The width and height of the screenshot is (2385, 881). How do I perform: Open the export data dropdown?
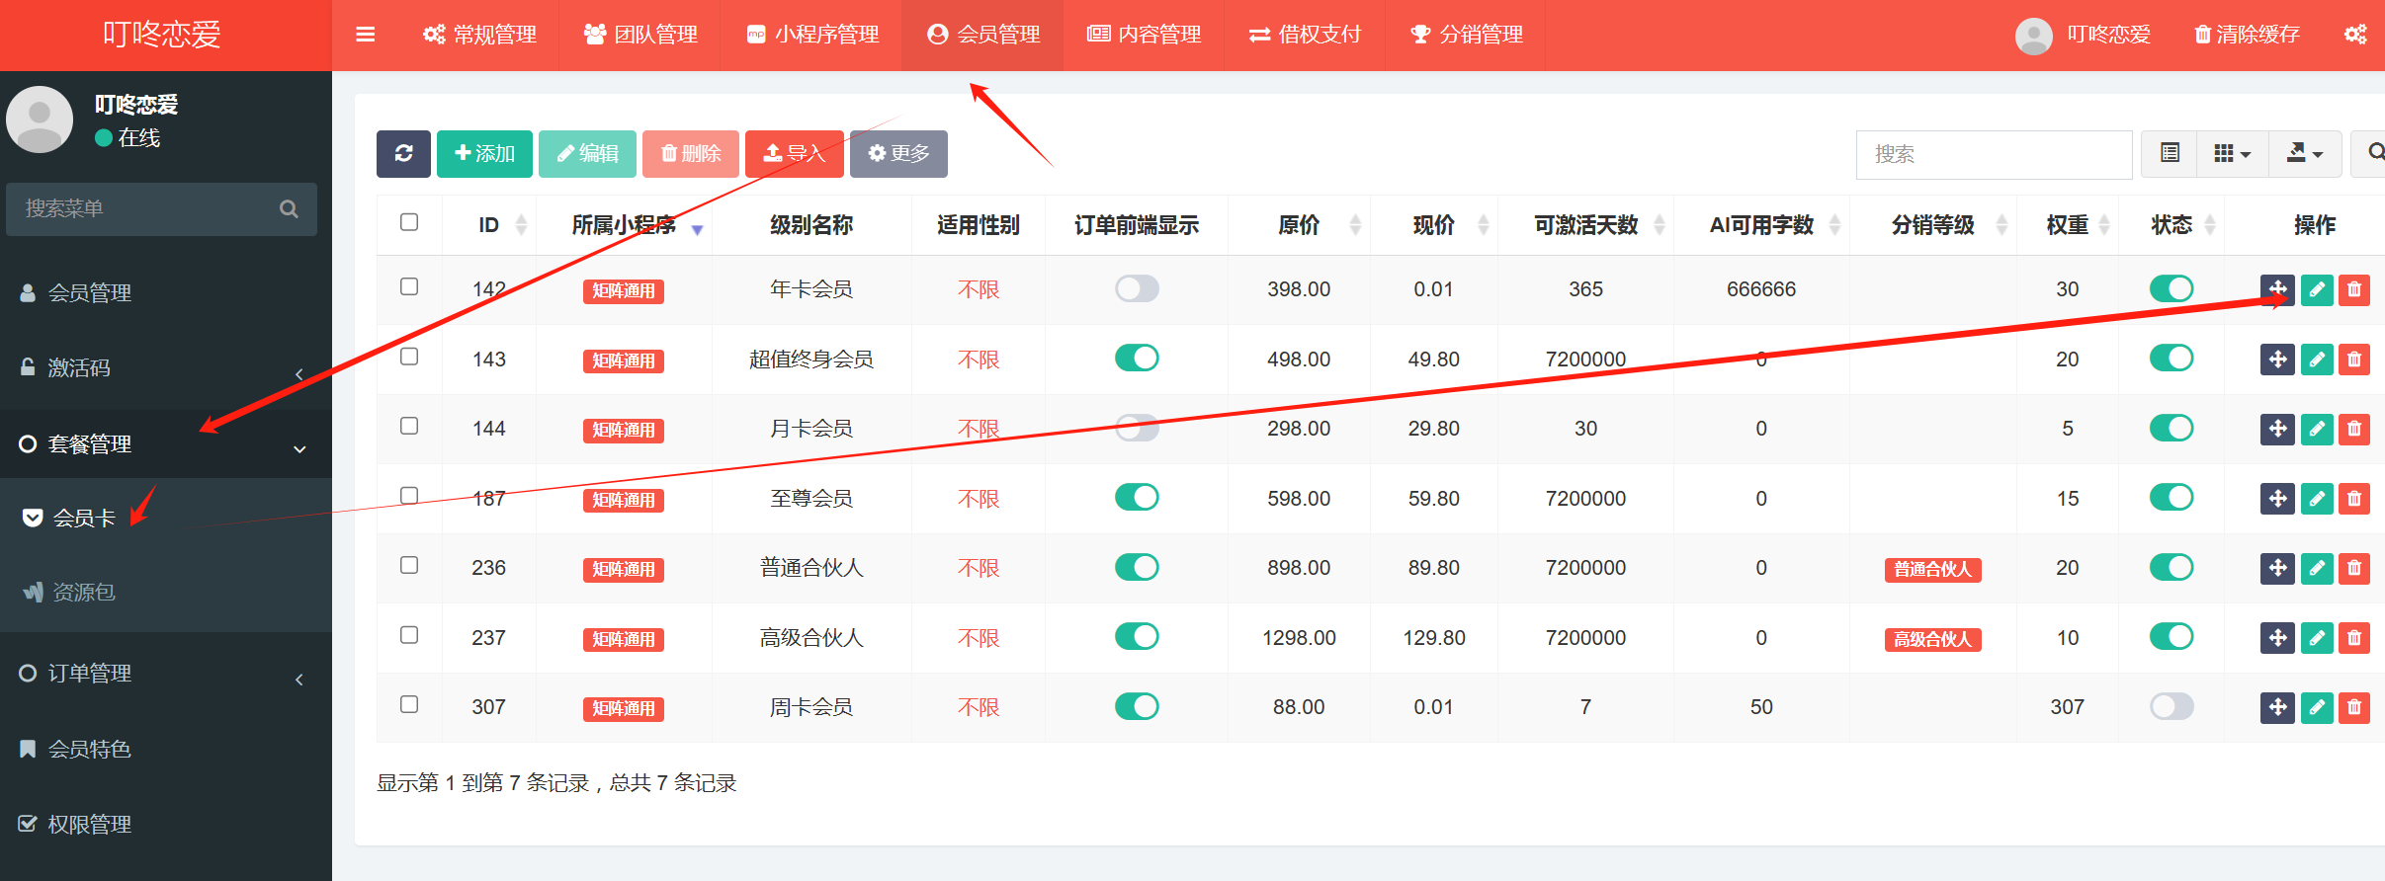click(x=2305, y=153)
